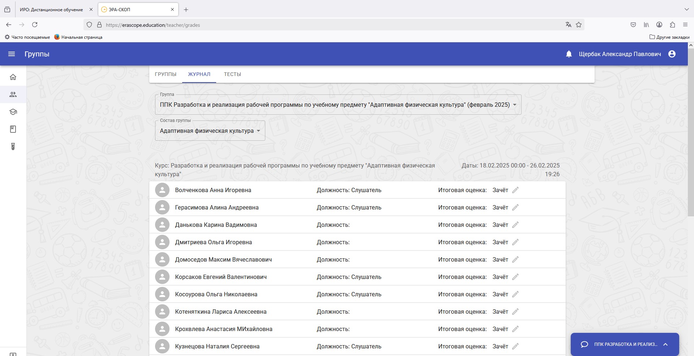Open the graduation cap sidebar icon
Image resolution: width=694 pixels, height=356 pixels.
[13, 112]
